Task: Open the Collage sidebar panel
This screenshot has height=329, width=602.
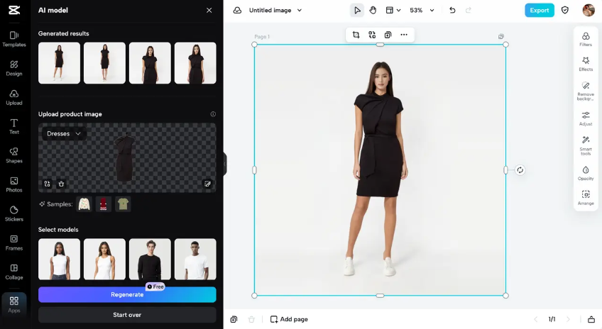Action: click(x=14, y=272)
